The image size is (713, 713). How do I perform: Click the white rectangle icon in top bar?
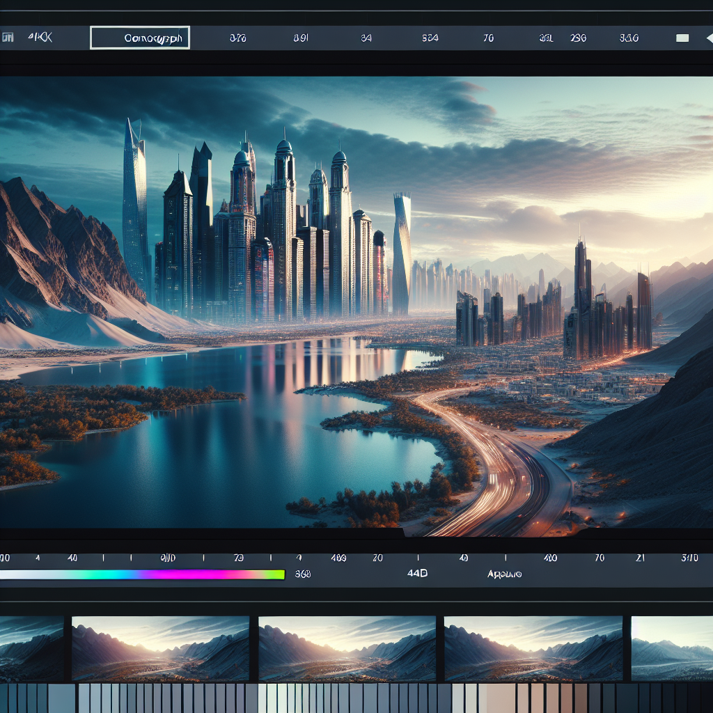[682, 38]
